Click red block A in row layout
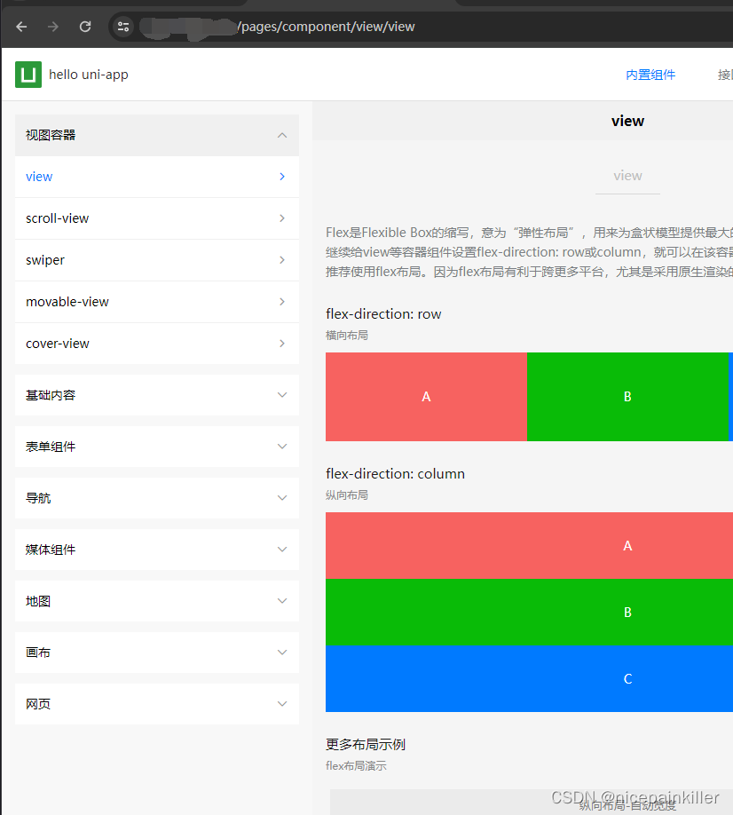Image resolution: width=733 pixels, height=815 pixels. (x=426, y=397)
